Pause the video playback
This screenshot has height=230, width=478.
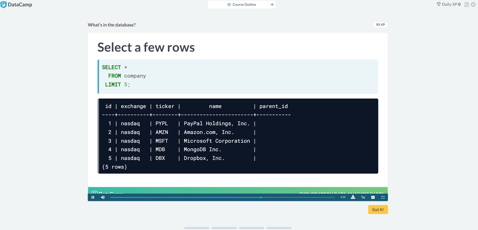pyautogui.click(x=93, y=197)
